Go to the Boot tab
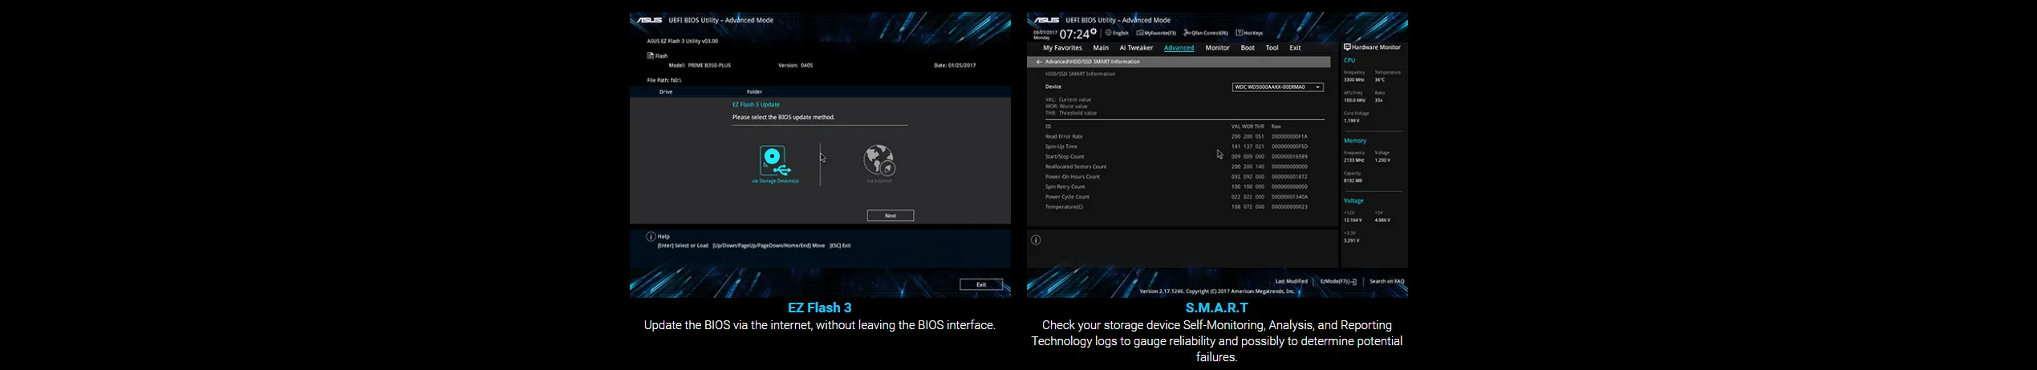Image resolution: width=2037 pixels, height=370 pixels. 1248,48
